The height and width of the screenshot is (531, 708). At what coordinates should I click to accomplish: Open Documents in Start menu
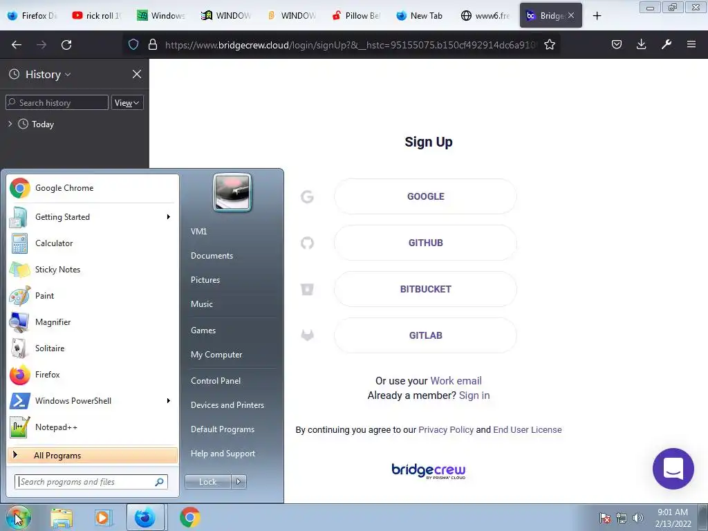[x=212, y=256]
